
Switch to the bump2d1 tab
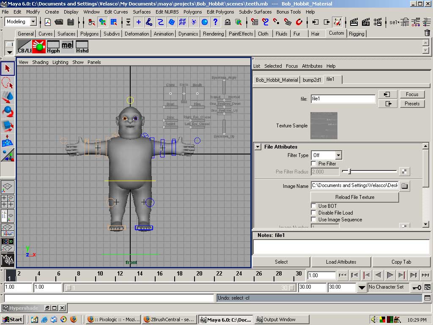coord(312,80)
